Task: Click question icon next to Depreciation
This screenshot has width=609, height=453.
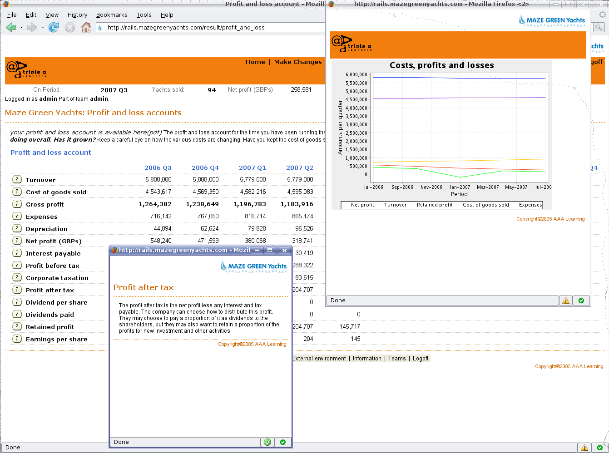Action: coord(17,228)
